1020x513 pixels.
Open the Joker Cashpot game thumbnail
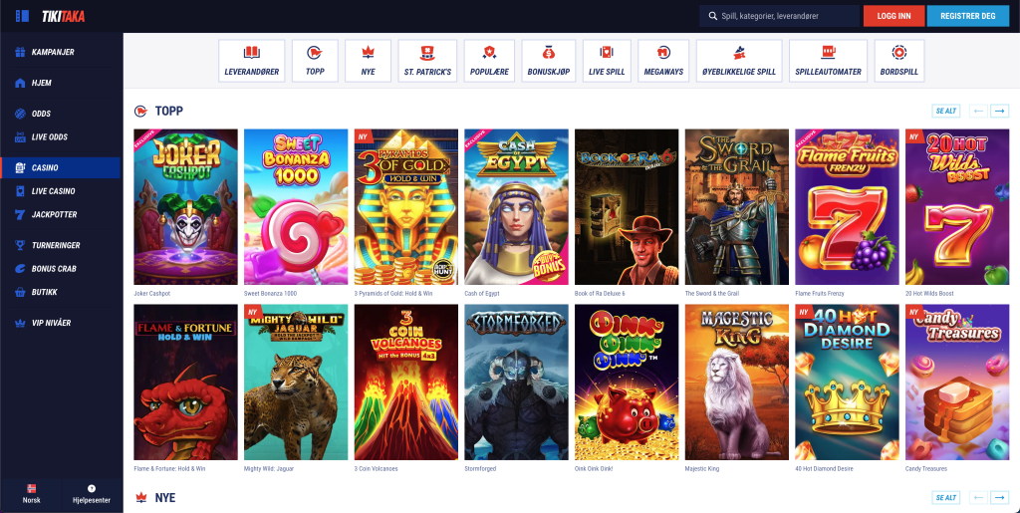click(x=185, y=207)
